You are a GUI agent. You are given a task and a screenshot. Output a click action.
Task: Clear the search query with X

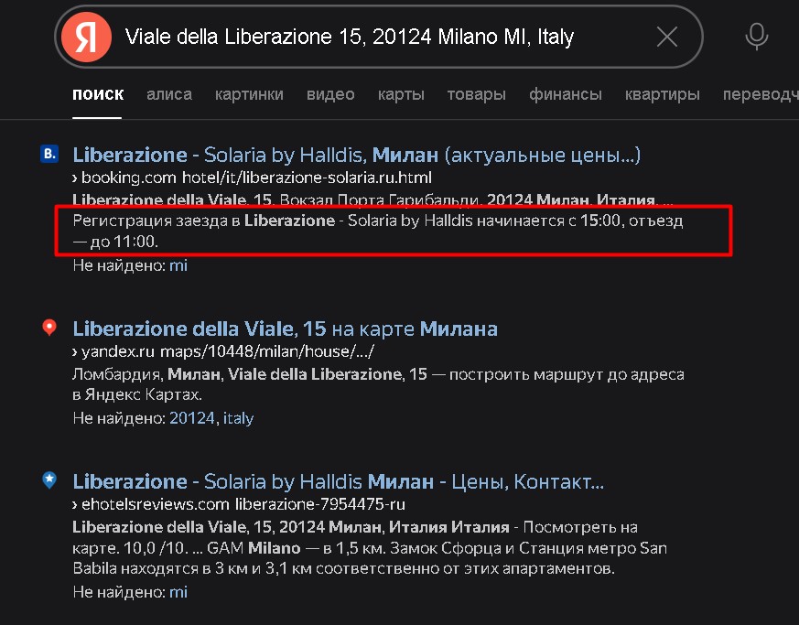tap(667, 38)
